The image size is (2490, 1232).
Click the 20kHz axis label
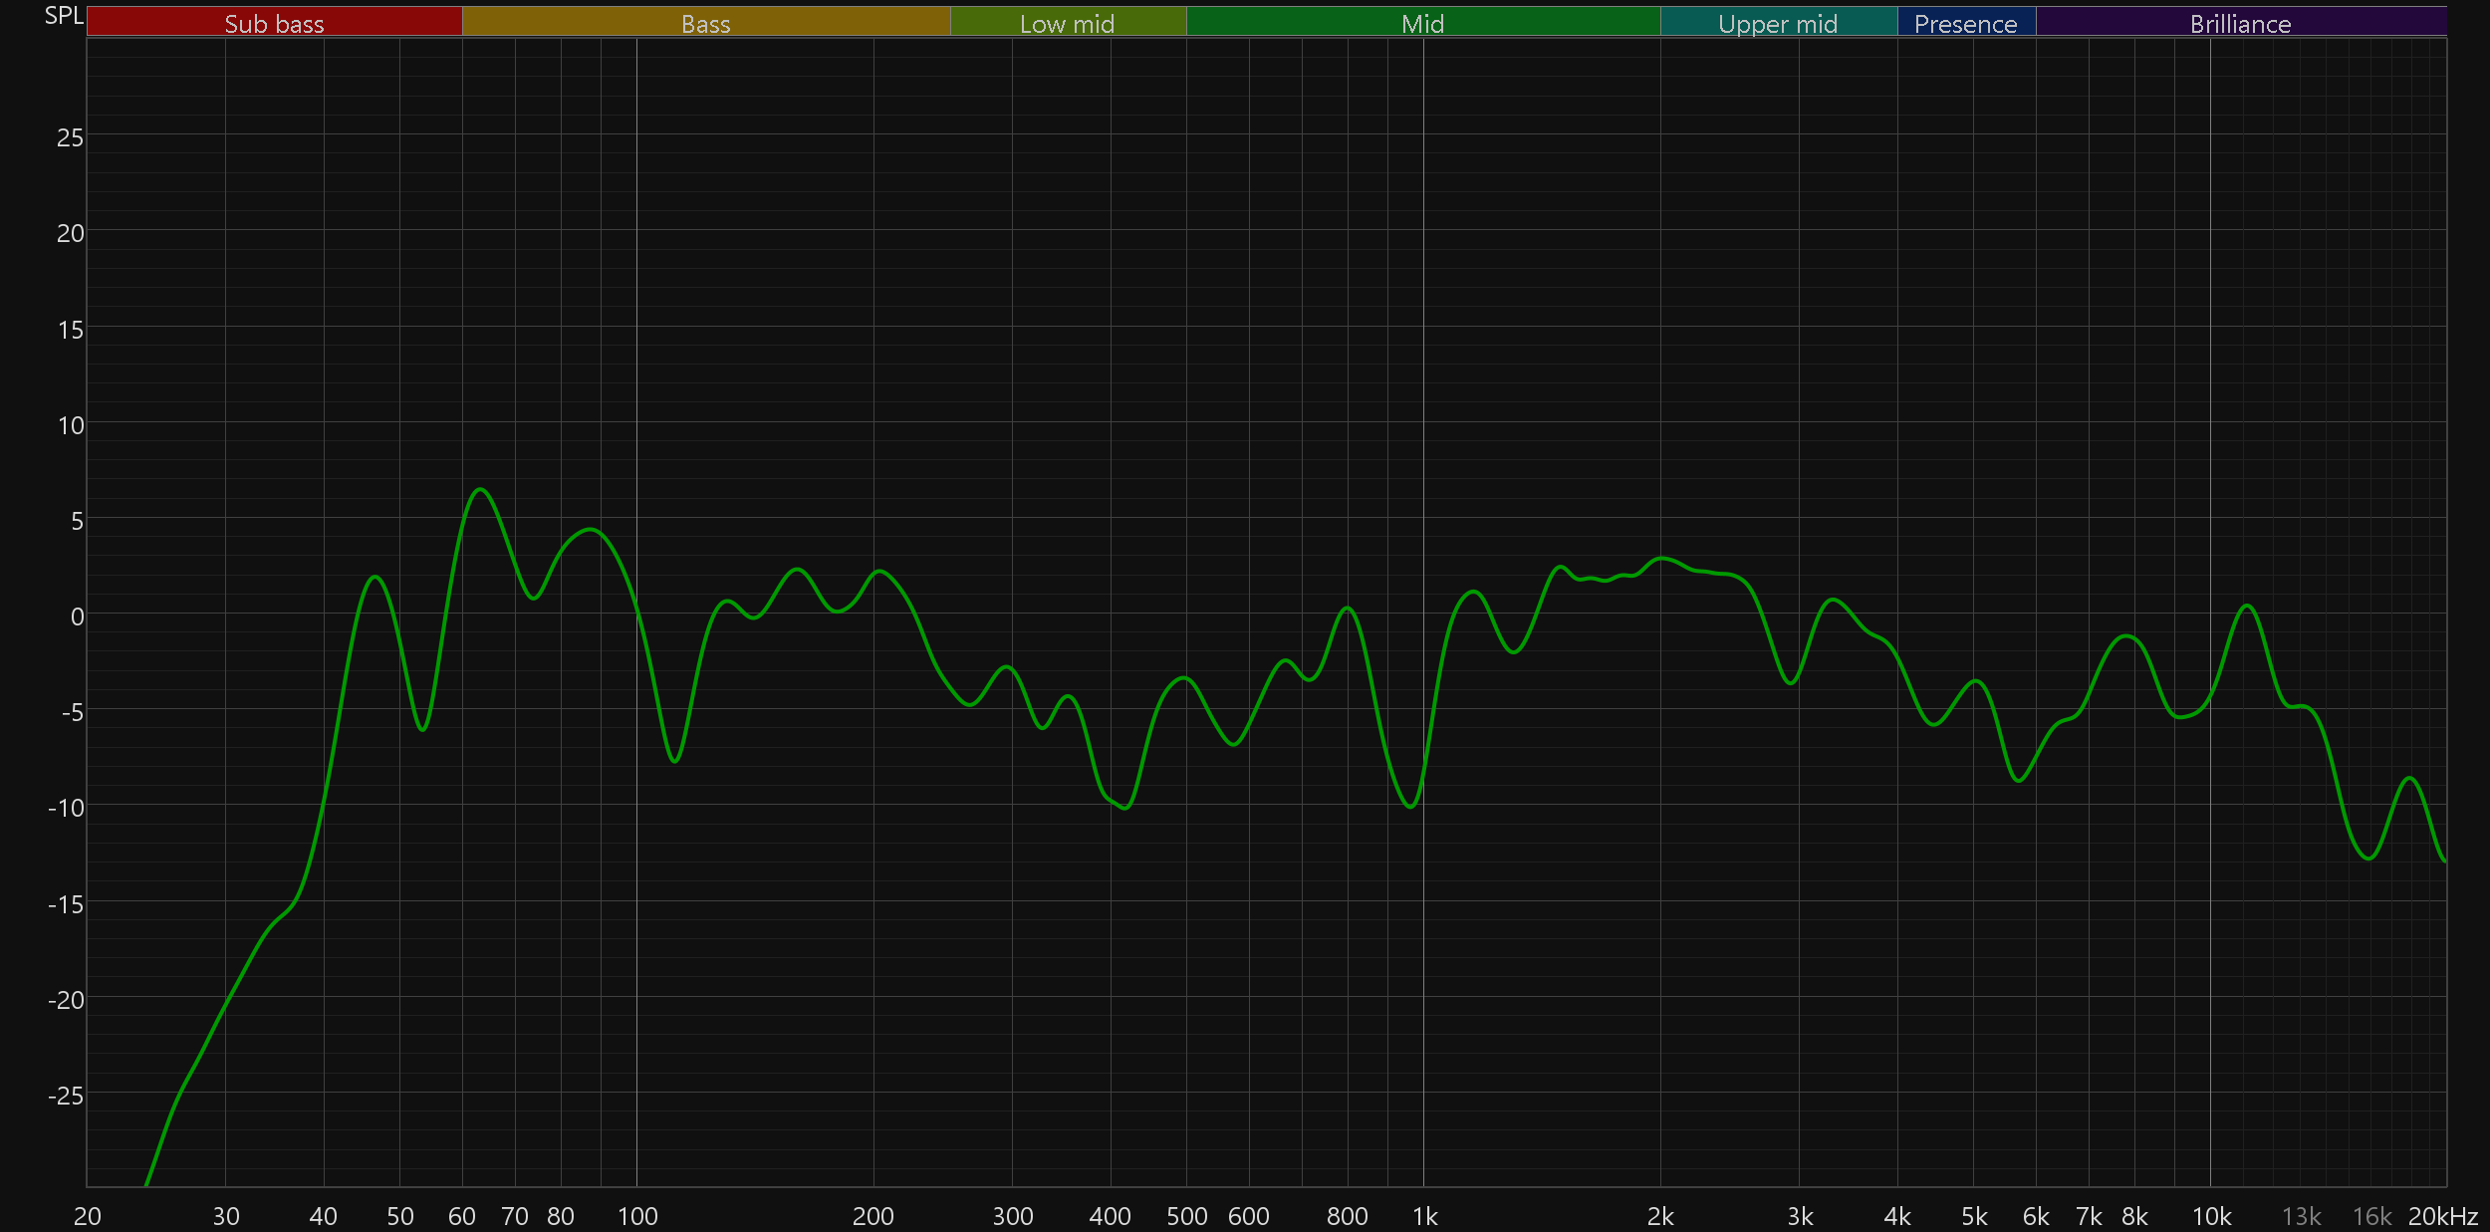(2442, 1216)
